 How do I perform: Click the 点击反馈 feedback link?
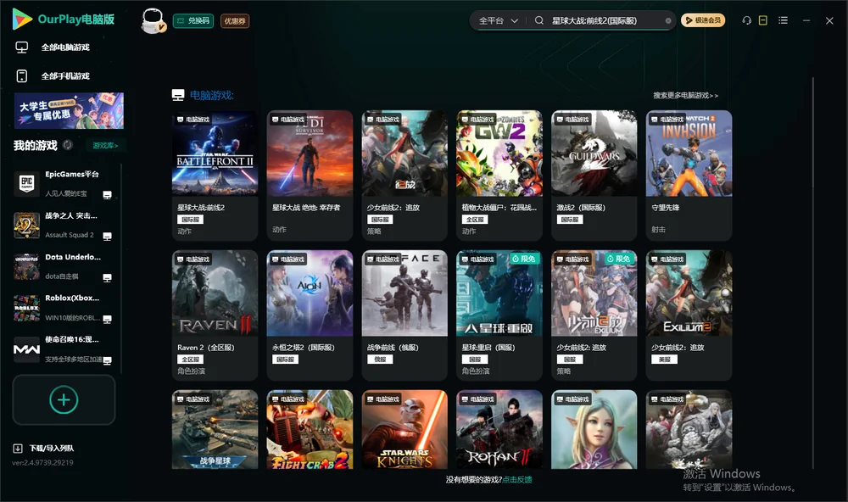point(517,479)
